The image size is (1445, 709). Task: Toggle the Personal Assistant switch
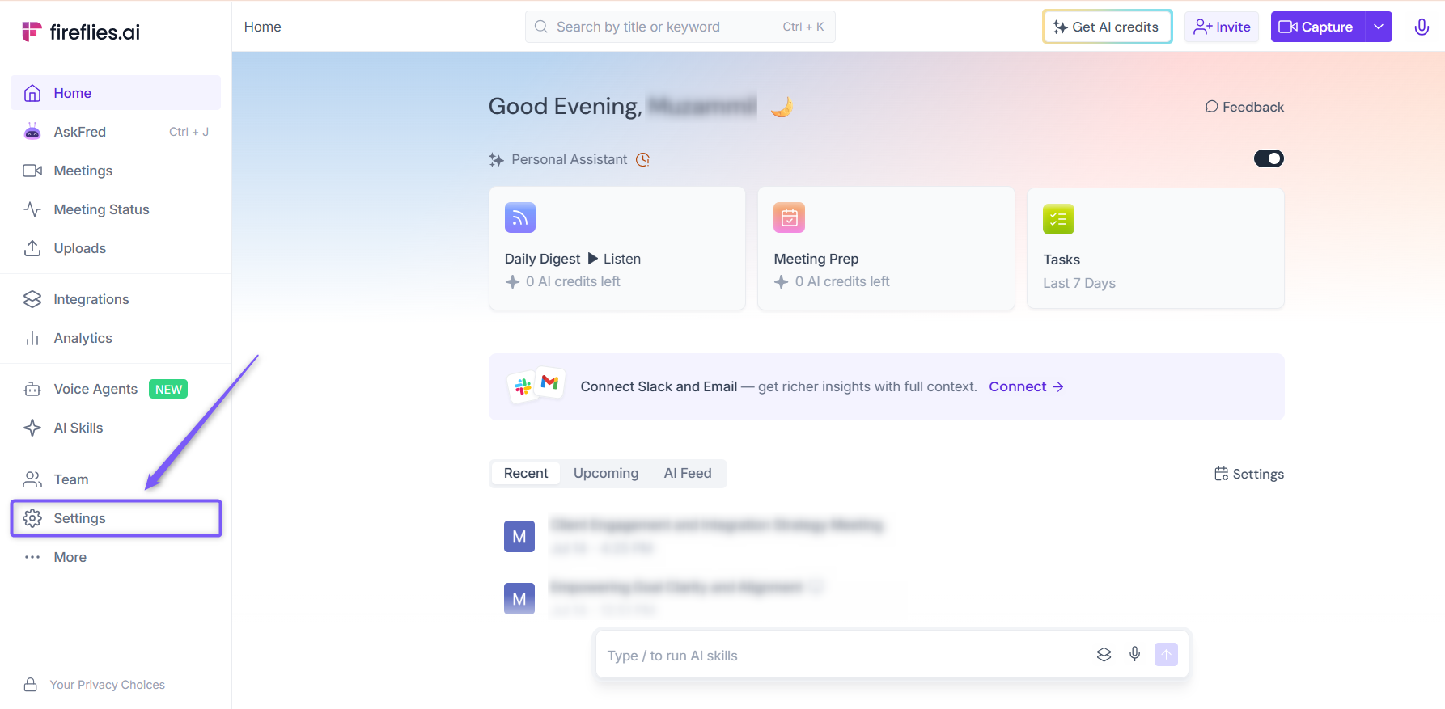1269,158
